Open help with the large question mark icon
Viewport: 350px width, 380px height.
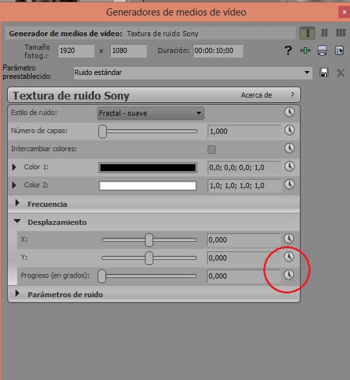[288, 50]
